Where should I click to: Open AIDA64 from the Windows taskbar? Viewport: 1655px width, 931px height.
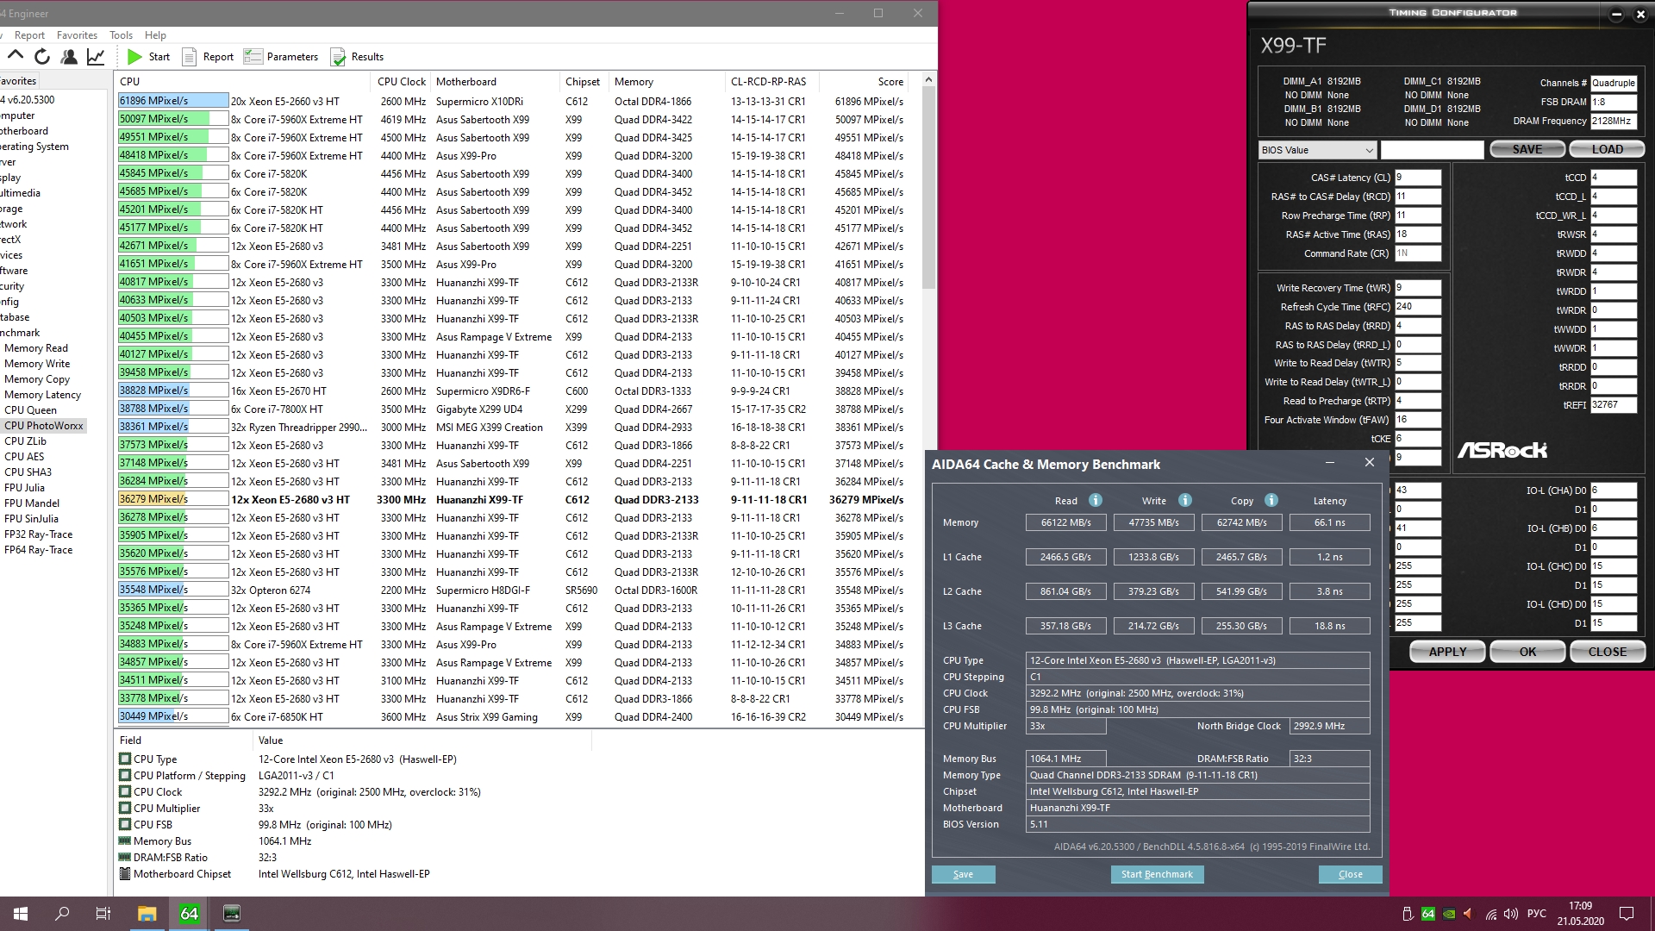coord(189,914)
